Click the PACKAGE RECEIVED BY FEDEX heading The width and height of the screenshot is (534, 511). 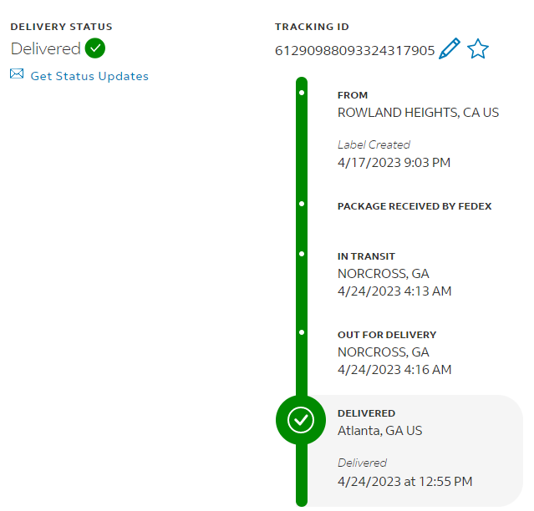(414, 206)
